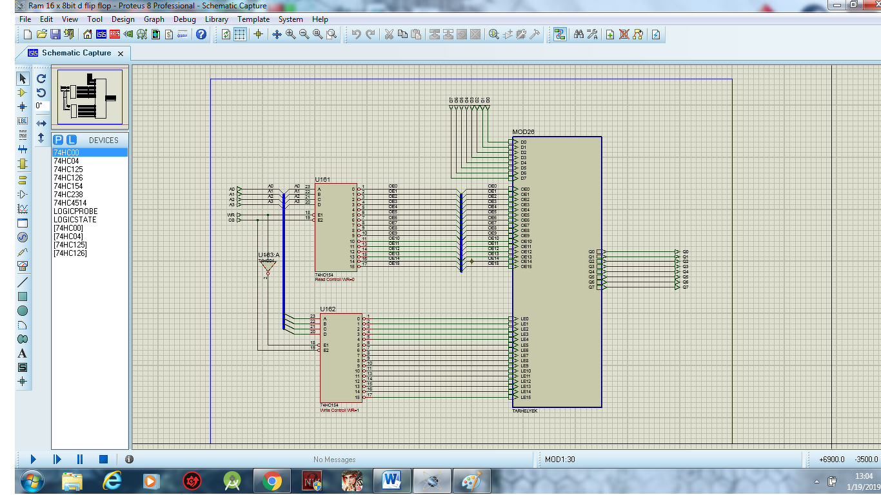Click the Undo arrow icon
Image resolution: width=881 pixels, height=495 pixels.
coord(356,34)
